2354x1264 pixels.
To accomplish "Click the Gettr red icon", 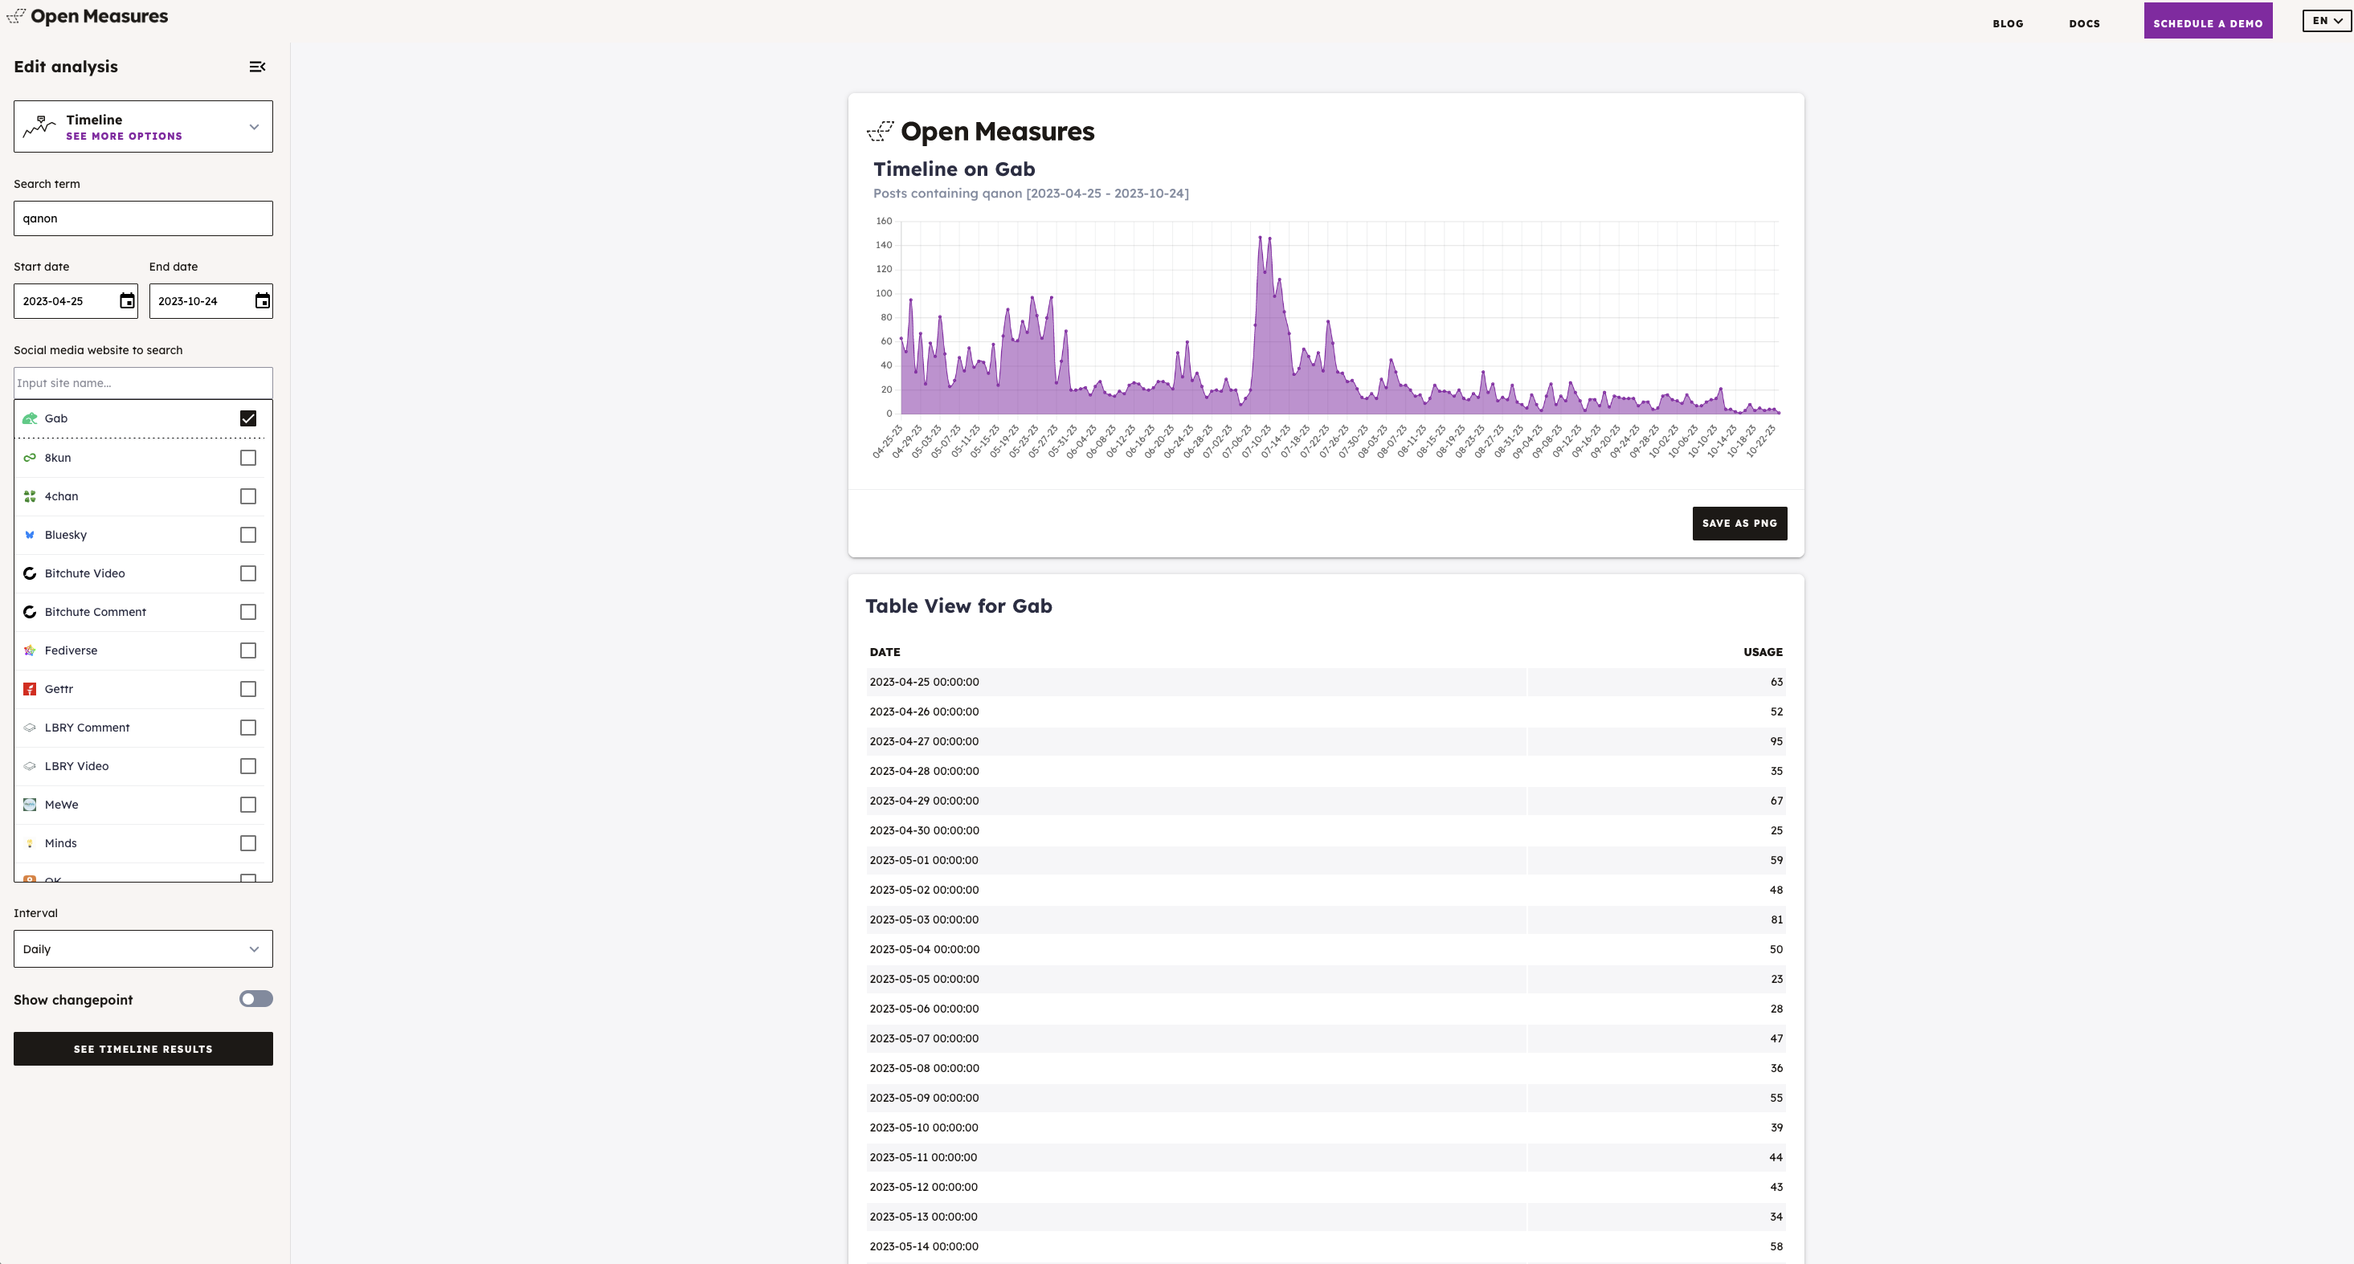I will pyautogui.click(x=31, y=690).
